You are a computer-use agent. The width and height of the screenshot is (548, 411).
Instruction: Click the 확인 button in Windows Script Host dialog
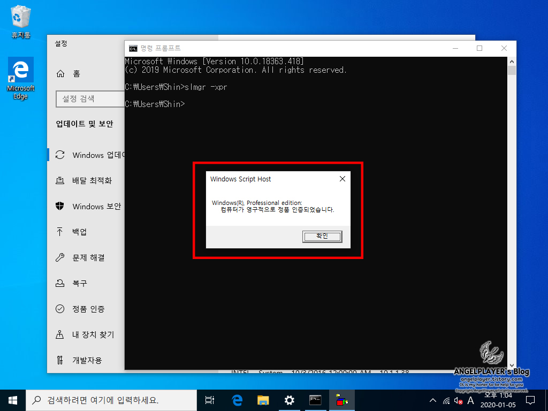(322, 237)
